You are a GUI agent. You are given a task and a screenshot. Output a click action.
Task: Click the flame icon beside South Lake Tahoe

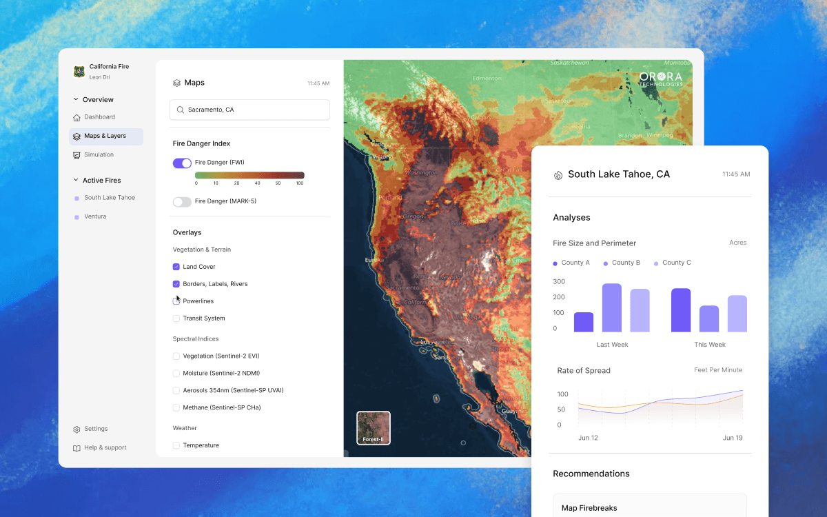tap(558, 175)
